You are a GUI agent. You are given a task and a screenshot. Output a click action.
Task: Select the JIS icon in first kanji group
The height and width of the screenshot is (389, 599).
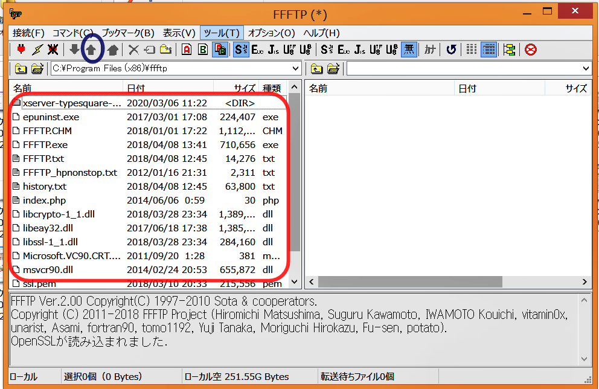coord(274,50)
